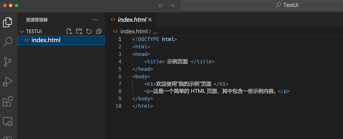Click line number 7 in the gutter

pyautogui.click(x=120, y=84)
